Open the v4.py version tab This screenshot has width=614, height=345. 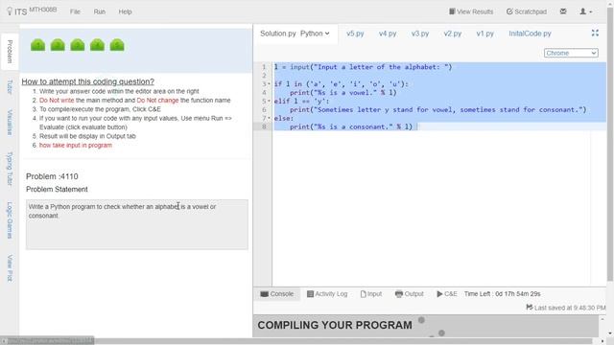pos(388,34)
